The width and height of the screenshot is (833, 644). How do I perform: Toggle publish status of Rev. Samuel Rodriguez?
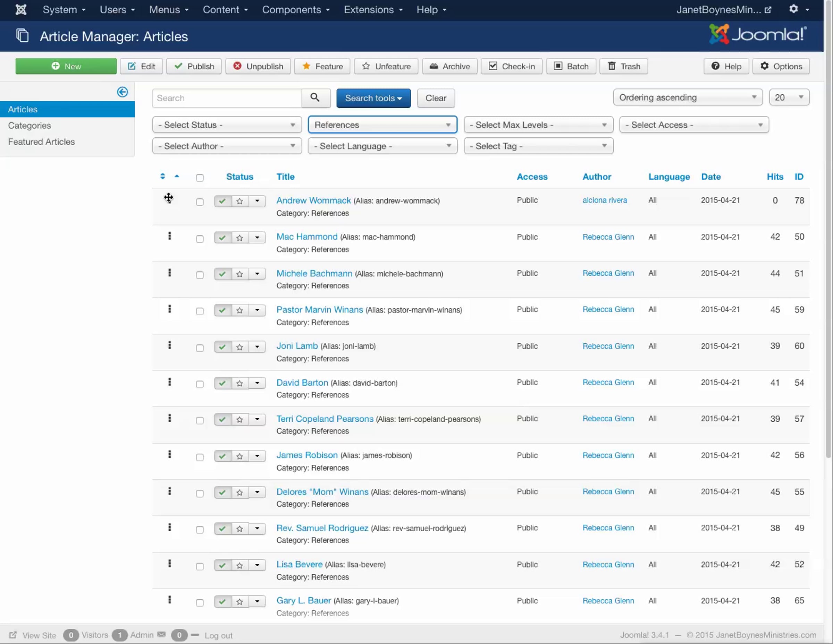223,529
